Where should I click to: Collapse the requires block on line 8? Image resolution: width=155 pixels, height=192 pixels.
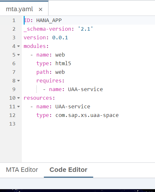coord(19,81)
